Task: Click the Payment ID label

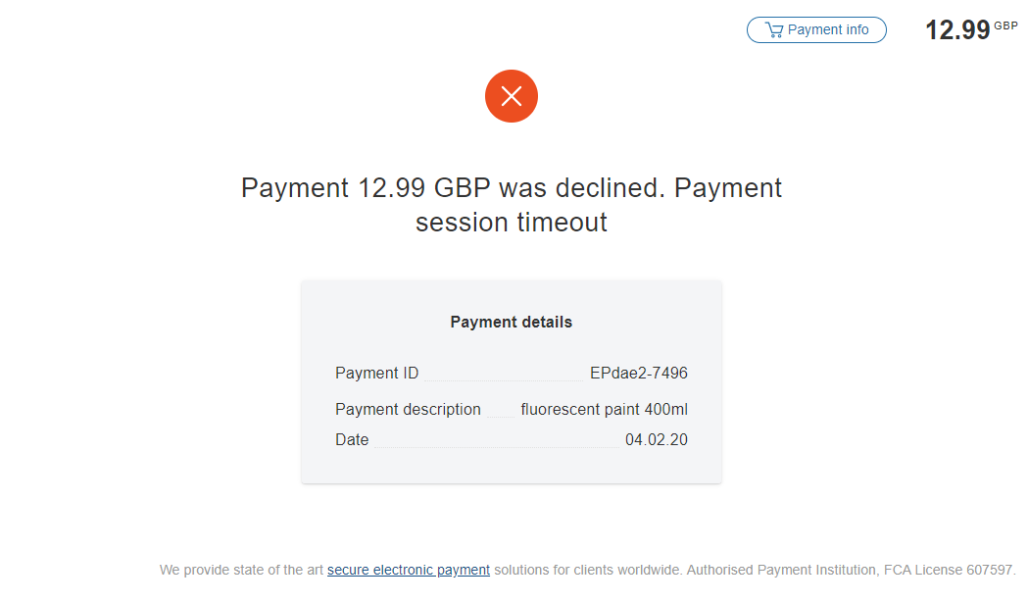Action: pos(376,374)
